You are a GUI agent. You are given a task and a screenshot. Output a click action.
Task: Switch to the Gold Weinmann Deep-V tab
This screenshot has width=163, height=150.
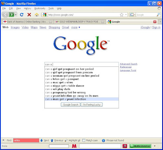[x=79, y=22]
